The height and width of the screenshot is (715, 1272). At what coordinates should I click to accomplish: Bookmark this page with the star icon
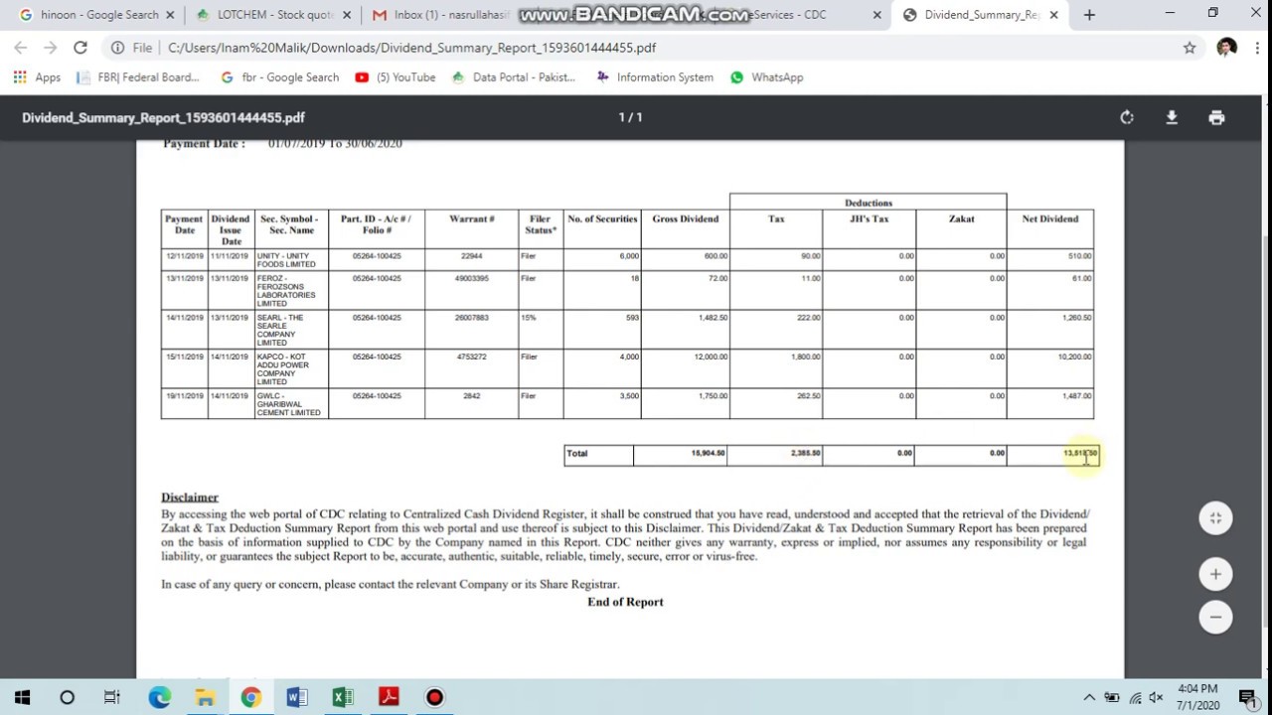pos(1190,48)
